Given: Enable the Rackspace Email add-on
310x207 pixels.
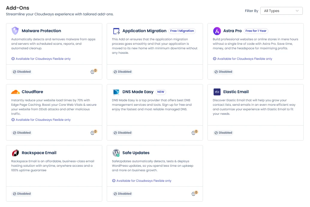Looking at the screenshot, I should [x=21, y=193].
